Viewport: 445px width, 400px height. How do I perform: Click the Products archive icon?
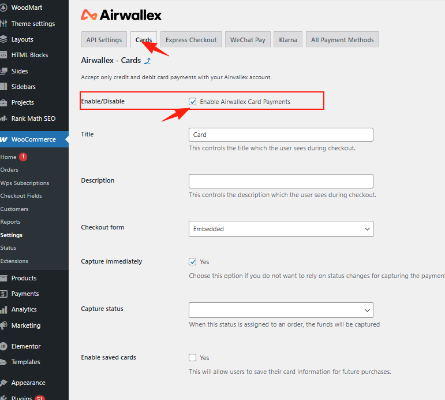[3, 278]
